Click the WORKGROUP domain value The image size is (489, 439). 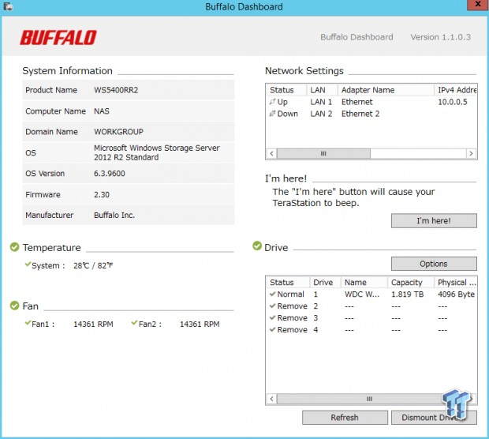pos(118,132)
